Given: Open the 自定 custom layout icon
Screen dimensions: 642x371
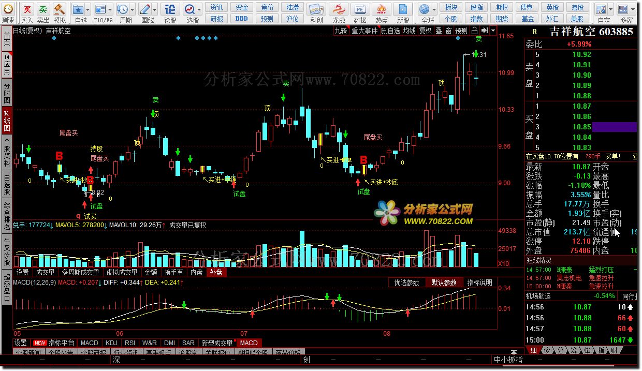Looking at the screenshot, I should click(x=601, y=9).
